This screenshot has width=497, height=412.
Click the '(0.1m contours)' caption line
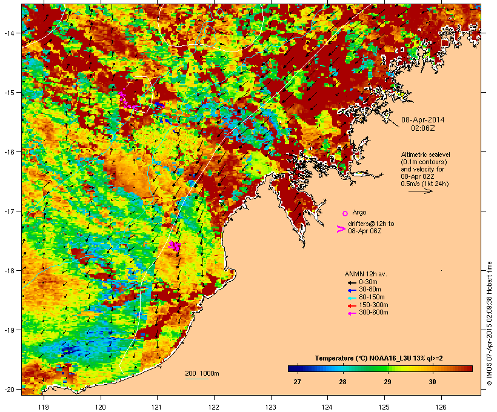424,162
